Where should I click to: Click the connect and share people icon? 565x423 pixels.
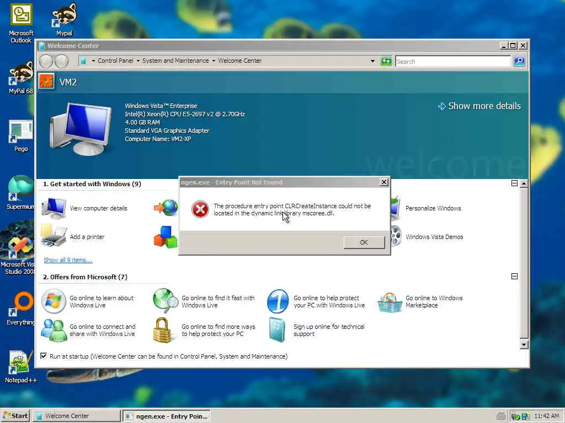tap(54, 330)
